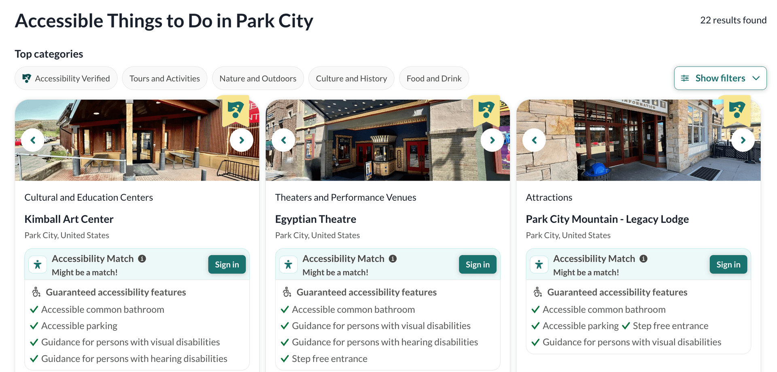Open Accessibility Match info for Kimball Art Center
Screen dimensions: 777x372
pos(142,259)
